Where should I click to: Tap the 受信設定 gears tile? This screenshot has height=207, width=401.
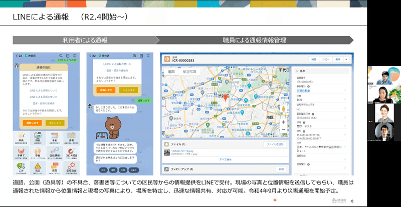tap(71, 168)
